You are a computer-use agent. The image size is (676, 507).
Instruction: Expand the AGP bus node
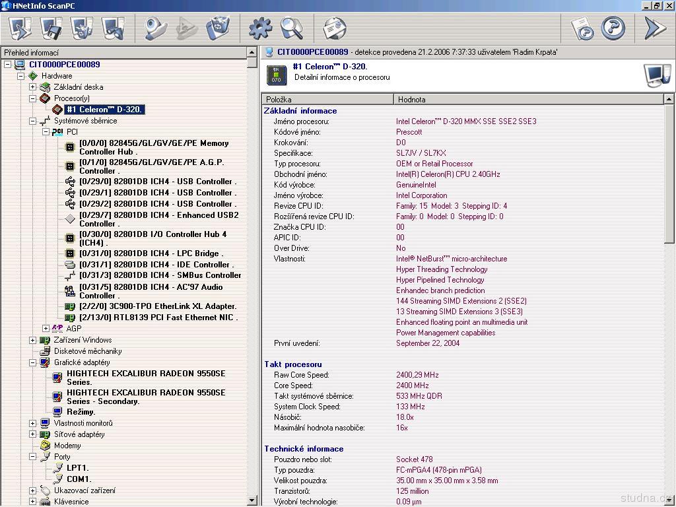click(46, 328)
